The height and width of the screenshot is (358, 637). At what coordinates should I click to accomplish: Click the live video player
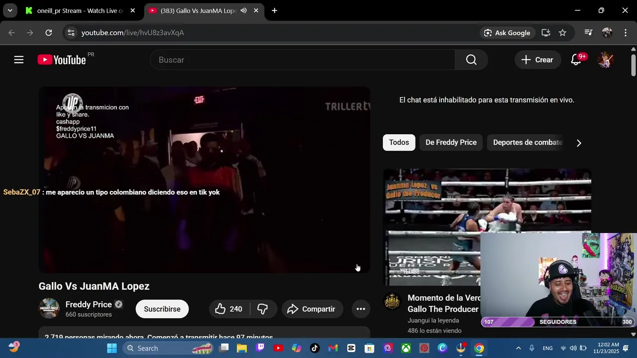coord(205,180)
